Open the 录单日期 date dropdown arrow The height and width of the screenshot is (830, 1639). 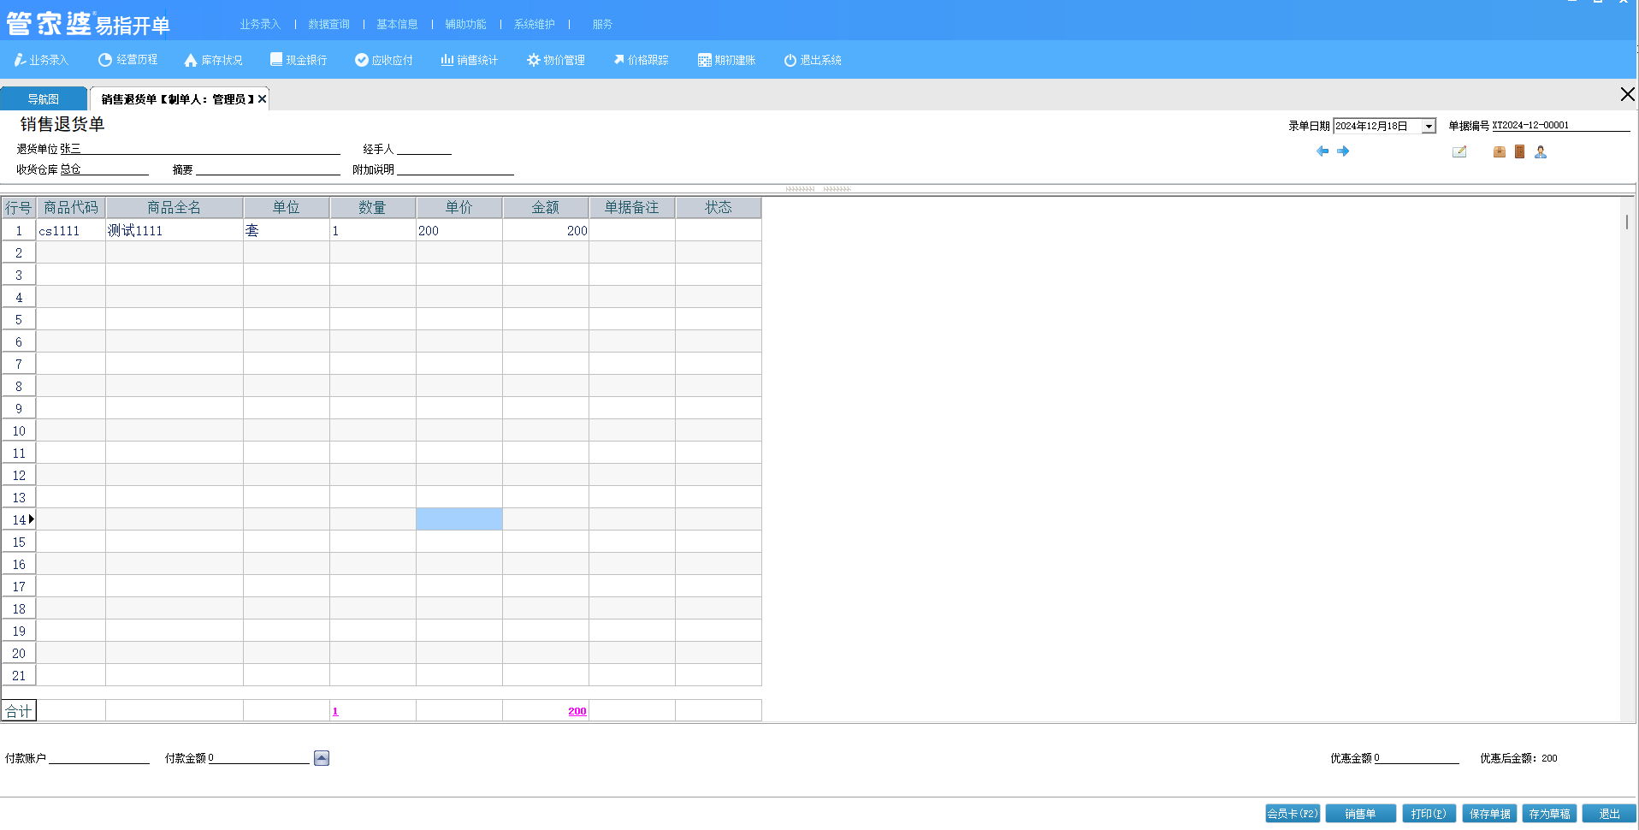(1429, 126)
